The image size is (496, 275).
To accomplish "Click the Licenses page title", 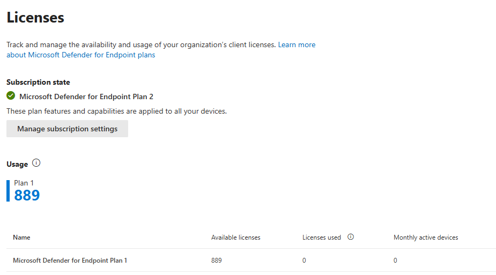I will pyautogui.click(x=35, y=17).
